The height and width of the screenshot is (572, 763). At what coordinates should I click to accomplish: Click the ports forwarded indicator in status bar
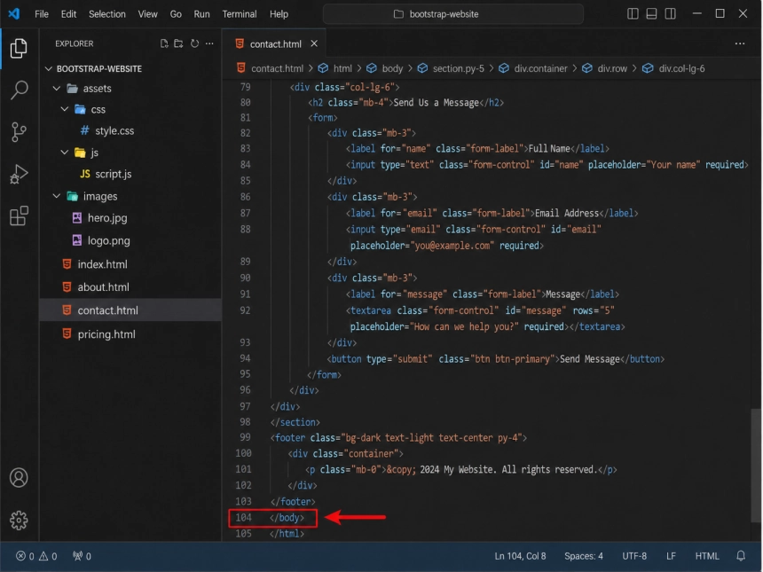click(x=82, y=556)
